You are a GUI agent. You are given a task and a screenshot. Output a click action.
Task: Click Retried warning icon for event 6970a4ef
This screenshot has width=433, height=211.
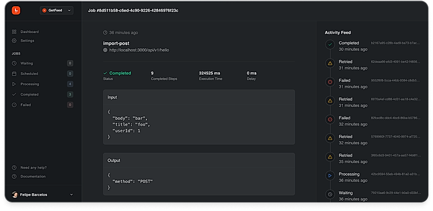click(330, 101)
